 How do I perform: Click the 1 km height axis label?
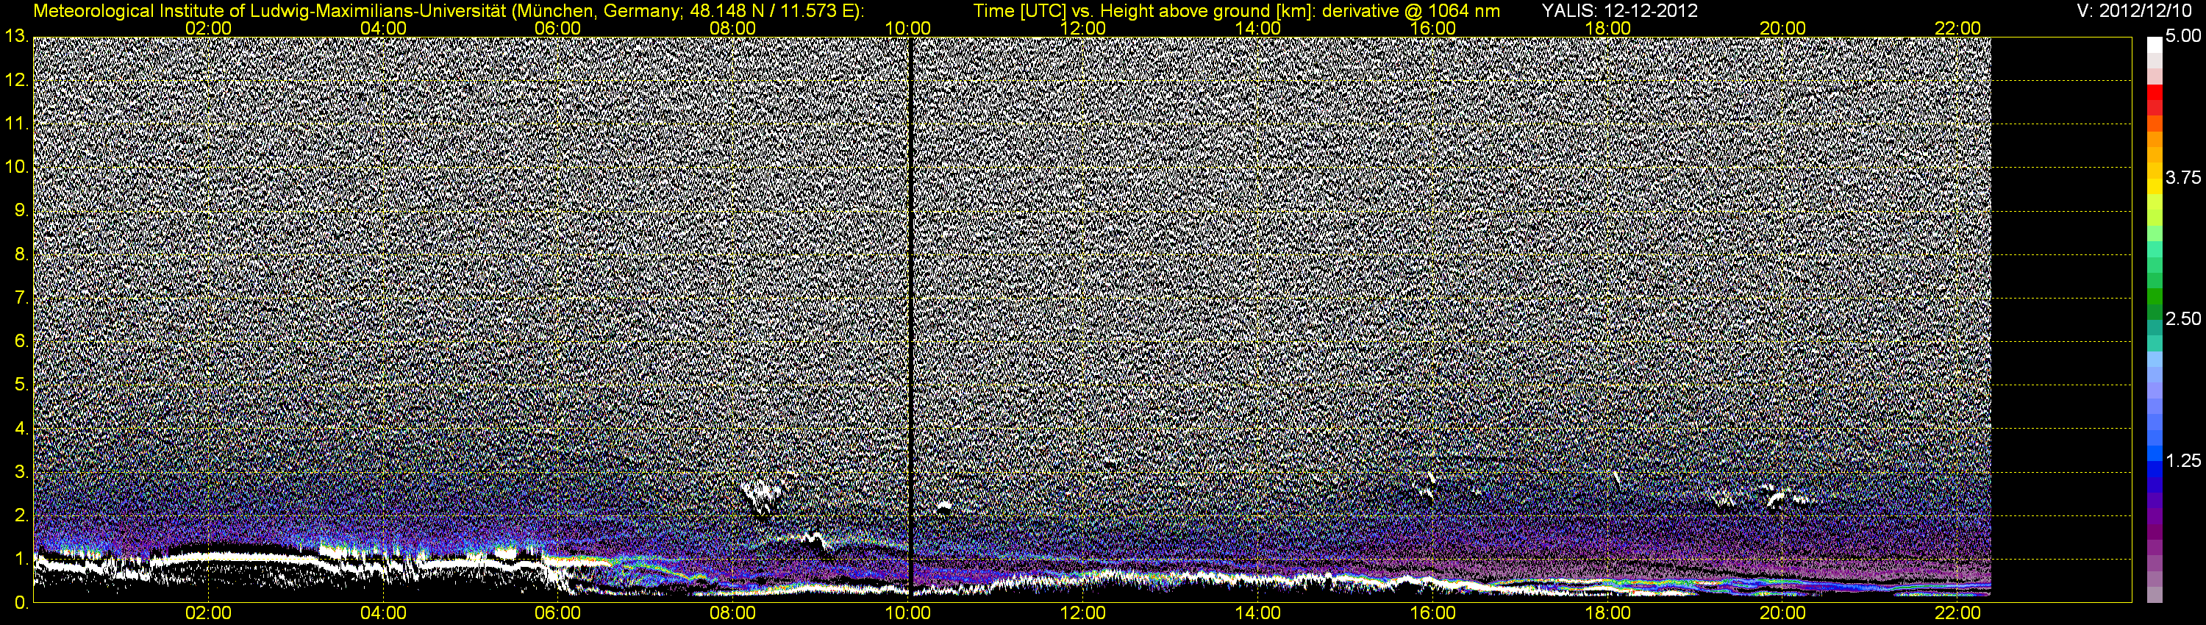tap(21, 559)
